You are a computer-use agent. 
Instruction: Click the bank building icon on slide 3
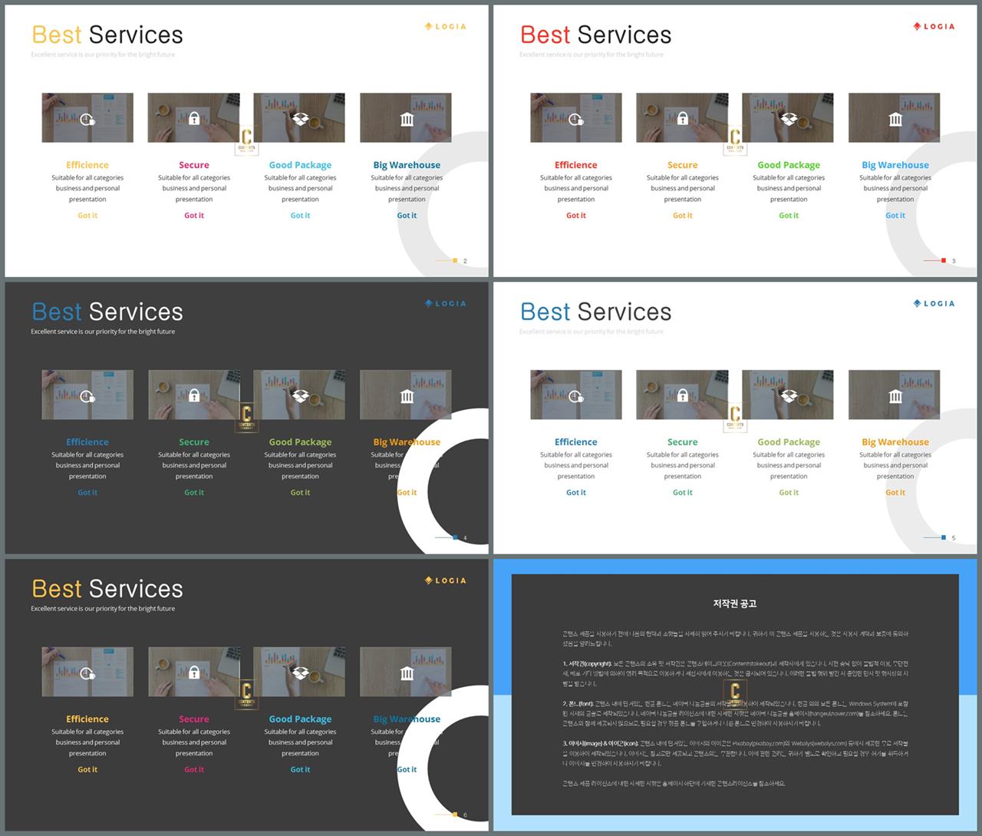click(895, 119)
